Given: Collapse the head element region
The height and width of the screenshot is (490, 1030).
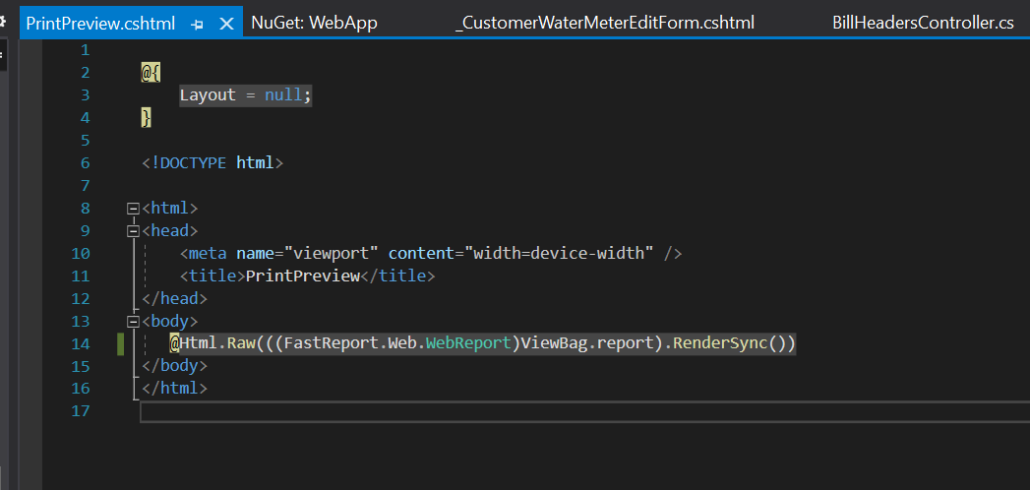Looking at the screenshot, I should pyautogui.click(x=134, y=230).
